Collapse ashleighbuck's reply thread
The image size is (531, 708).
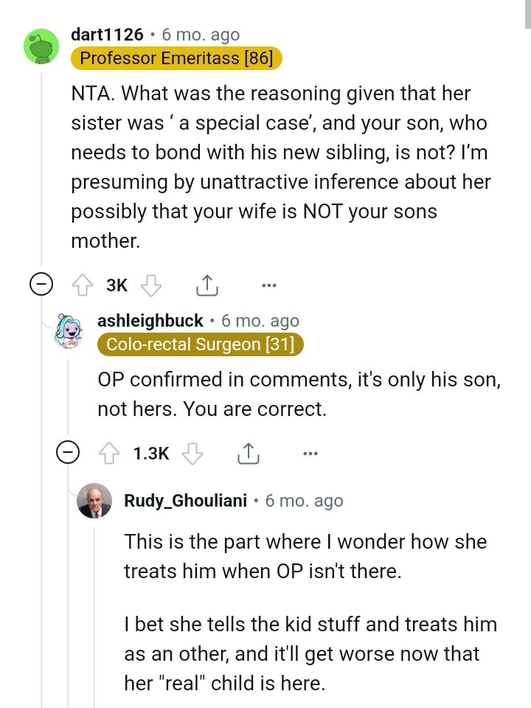[x=69, y=452]
